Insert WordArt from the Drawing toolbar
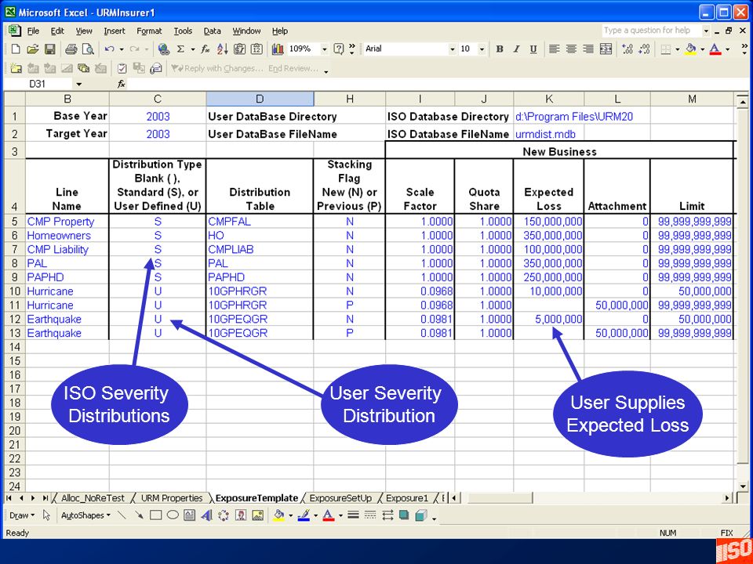The height and width of the screenshot is (564, 753). [206, 515]
